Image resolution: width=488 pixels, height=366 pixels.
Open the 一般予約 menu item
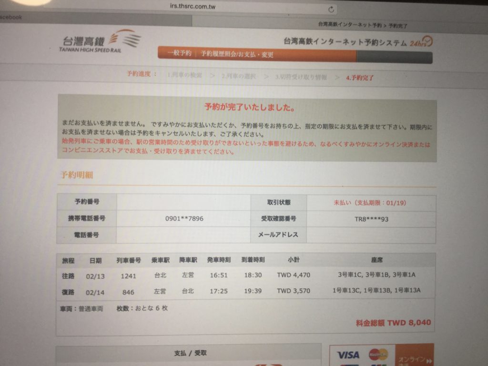179,54
